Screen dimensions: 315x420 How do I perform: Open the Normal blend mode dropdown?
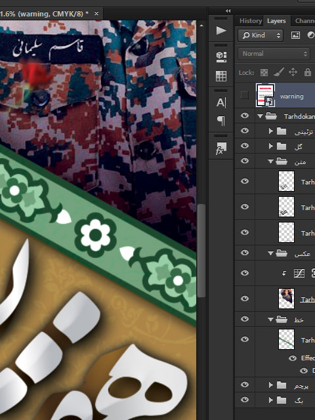tap(274, 54)
